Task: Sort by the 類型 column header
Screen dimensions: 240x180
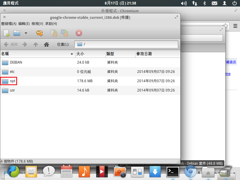Action: [x=121, y=54]
